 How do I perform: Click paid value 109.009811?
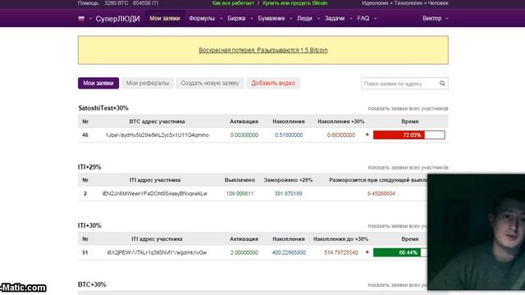click(240, 193)
